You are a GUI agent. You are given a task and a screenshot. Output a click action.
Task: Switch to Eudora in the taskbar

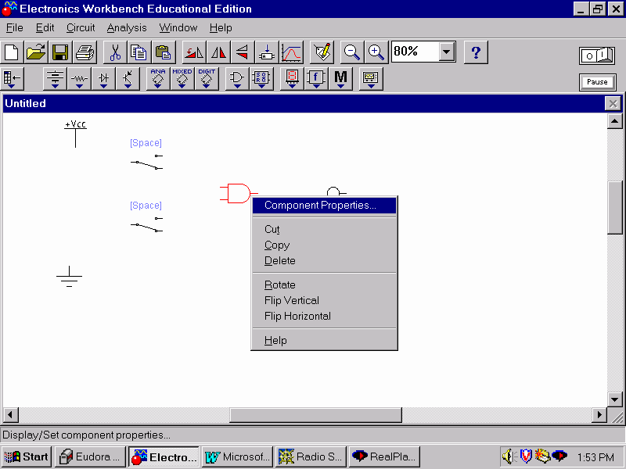pyautogui.click(x=90, y=456)
